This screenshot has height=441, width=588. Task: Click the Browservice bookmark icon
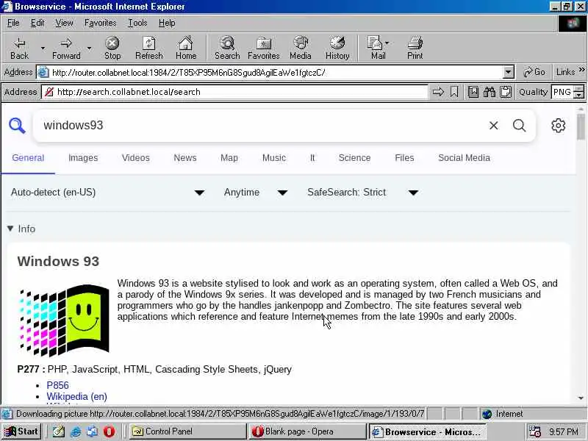[x=454, y=92]
